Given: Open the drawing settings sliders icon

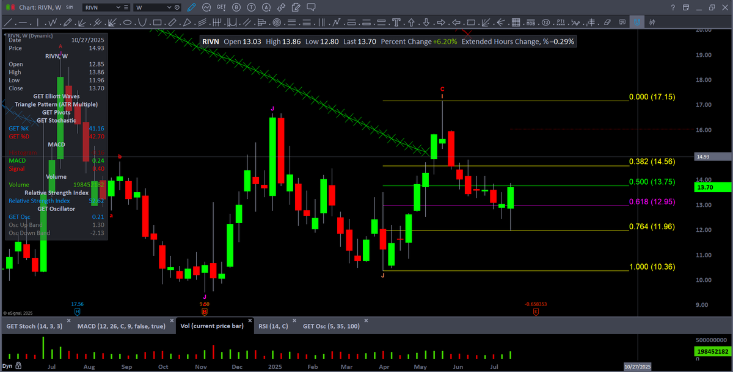Looking at the screenshot, I should (x=652, y=23).
